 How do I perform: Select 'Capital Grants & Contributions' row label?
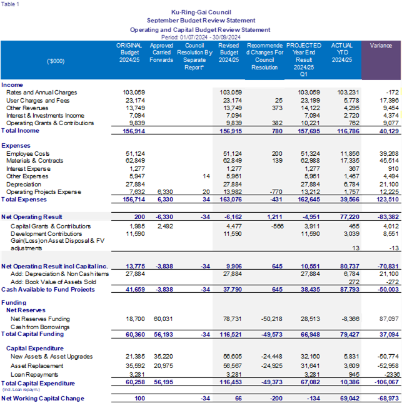51,227
